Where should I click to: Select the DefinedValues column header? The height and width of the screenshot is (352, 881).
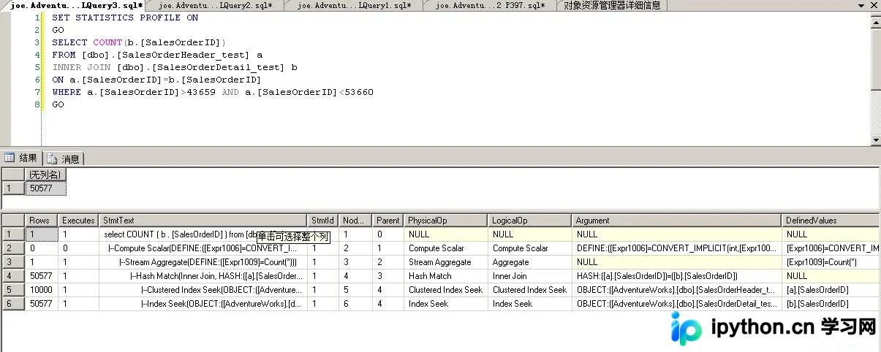(831, 220)
